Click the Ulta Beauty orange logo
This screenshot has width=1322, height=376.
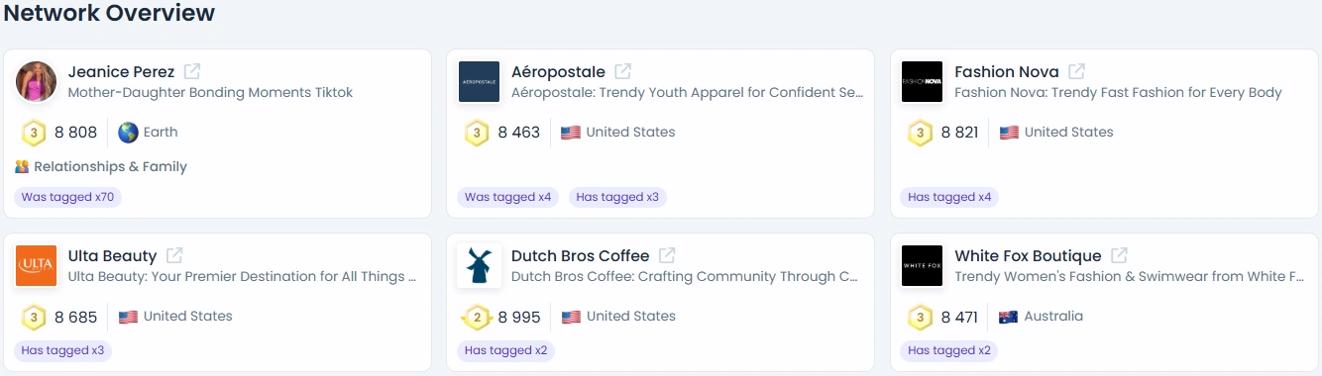tap(37, 266)
